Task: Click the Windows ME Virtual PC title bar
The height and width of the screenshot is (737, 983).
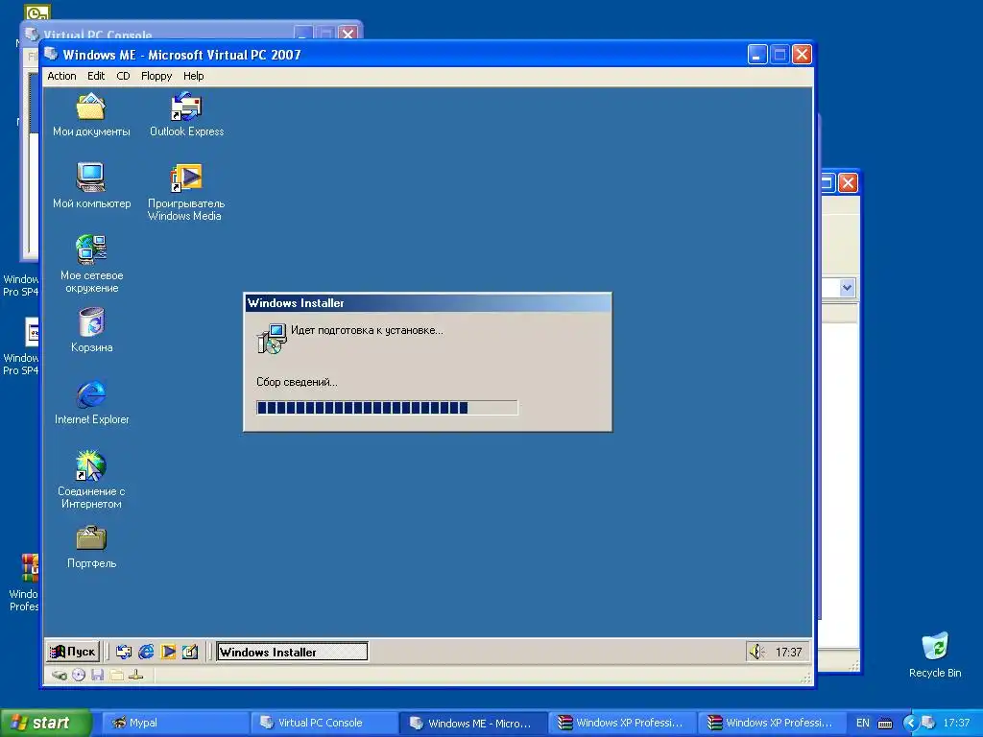Action: [x=426, y=55]
